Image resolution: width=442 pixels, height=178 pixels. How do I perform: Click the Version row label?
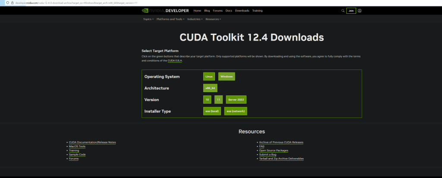tap(152, 100)
